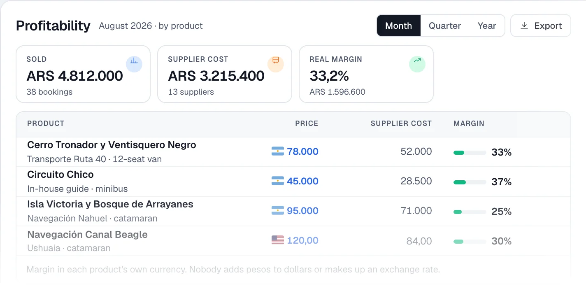Viewport: 586px width, 298px height.
Task: Click the price 95.000
Action: [302, 211]
